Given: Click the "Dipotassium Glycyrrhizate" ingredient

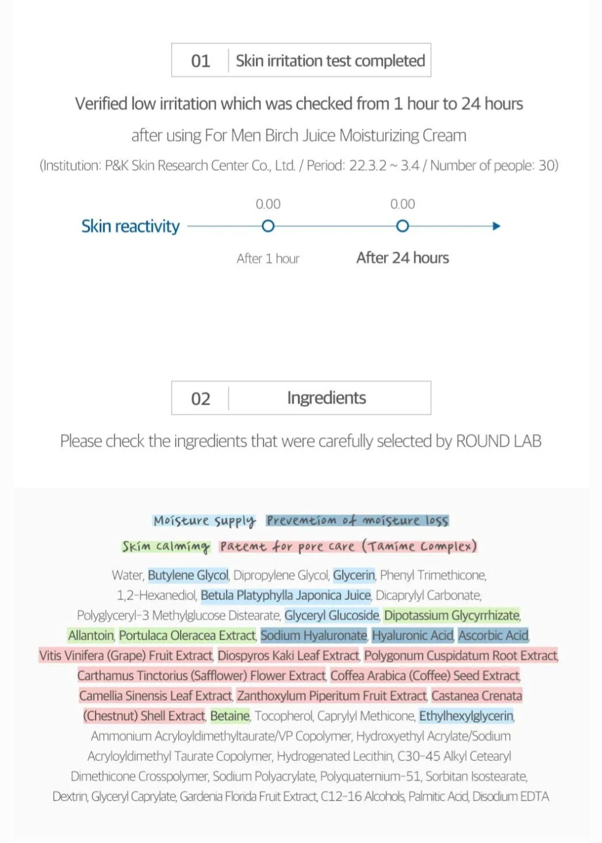Looking at the screenshot, I should coord(452,616).
